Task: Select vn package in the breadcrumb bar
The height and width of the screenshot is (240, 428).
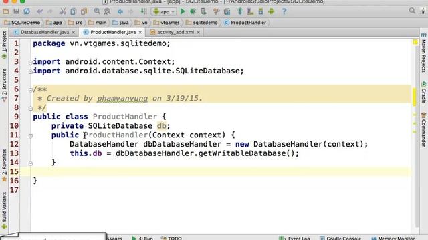Action: pos(141,23)
